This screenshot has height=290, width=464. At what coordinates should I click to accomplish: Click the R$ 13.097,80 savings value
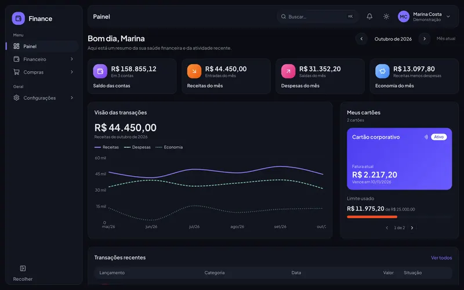coord(414,69)
